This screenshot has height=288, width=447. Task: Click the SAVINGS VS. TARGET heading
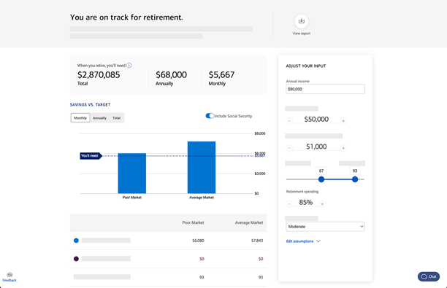coord(90,105)
